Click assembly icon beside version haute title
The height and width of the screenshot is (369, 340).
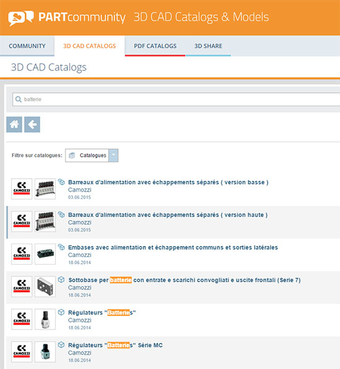[x=61, y=214]
